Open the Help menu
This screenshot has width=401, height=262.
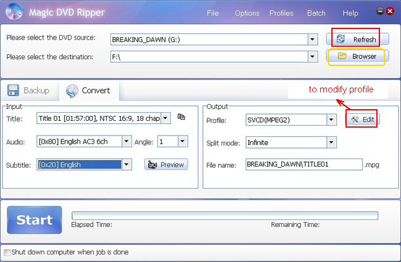tap(350, 13)
